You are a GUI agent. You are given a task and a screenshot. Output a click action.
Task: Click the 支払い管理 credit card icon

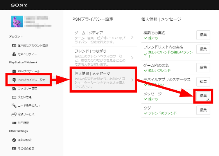(14, 97)
